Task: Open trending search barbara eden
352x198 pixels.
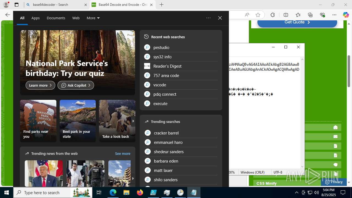Action: (x=181, y=161)
